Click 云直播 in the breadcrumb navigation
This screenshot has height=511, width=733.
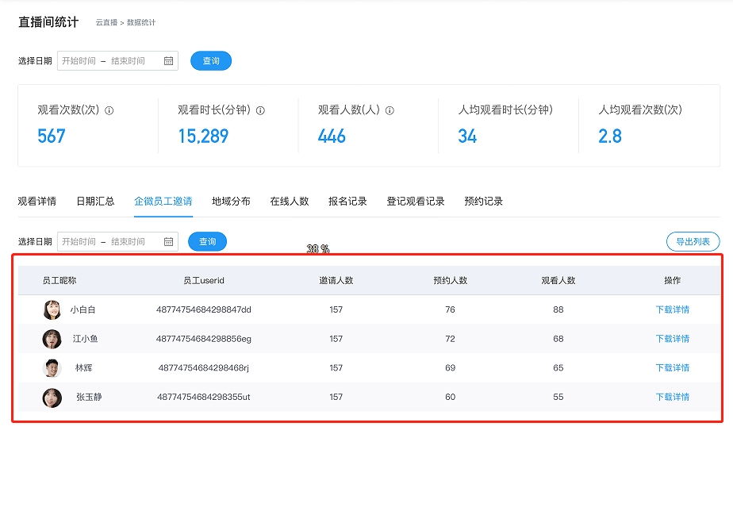click(106, 22)
